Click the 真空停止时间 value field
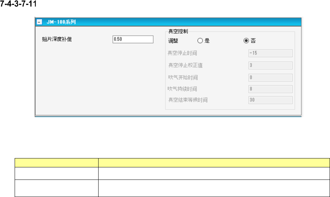 (x=270, y=53)
